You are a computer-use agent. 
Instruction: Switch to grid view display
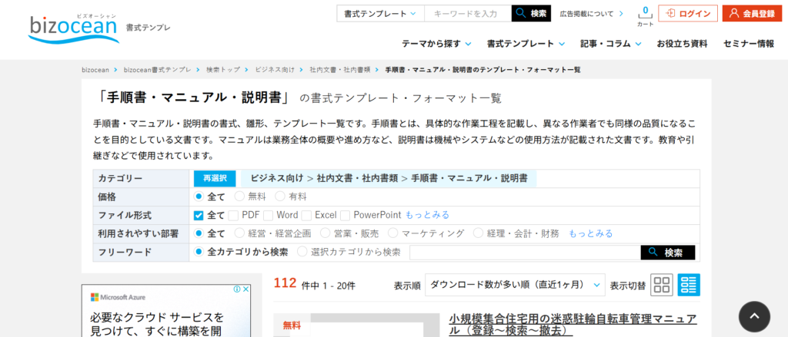662,285
